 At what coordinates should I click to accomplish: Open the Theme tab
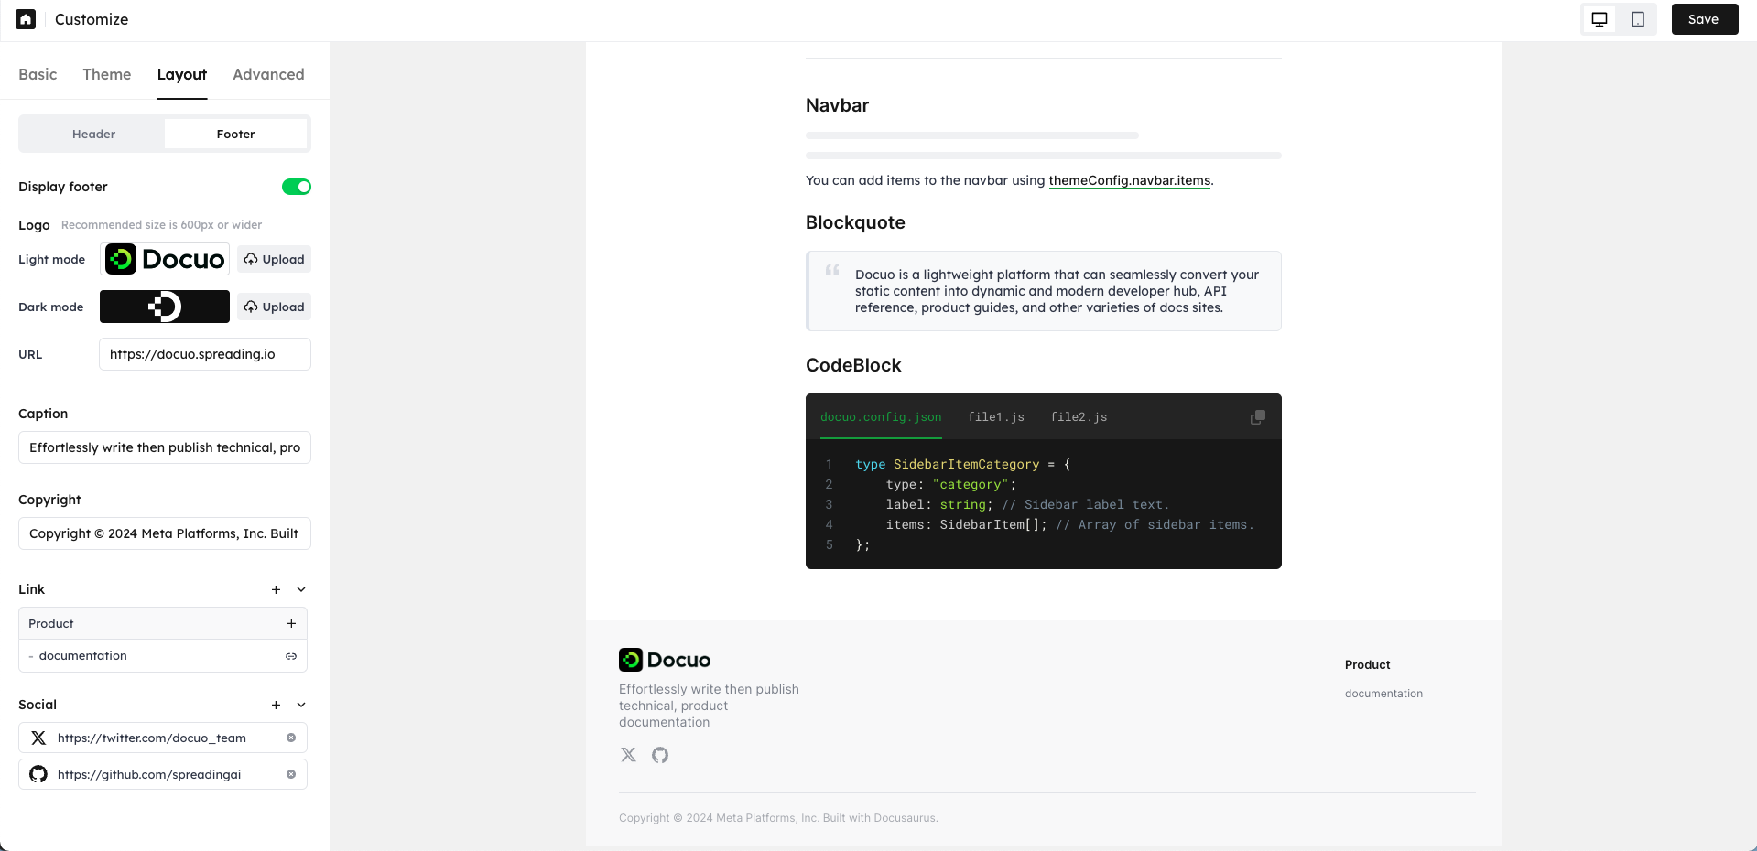tap(106, 74)
